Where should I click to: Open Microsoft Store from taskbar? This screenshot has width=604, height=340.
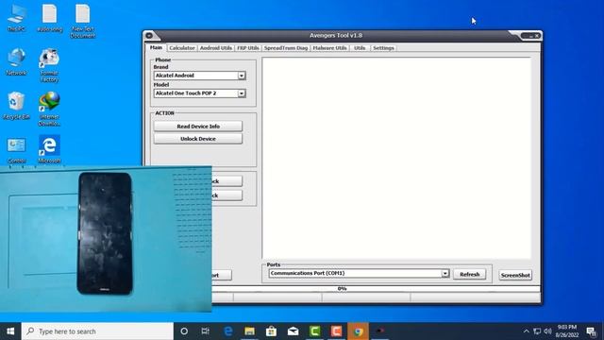coord(271,331)
